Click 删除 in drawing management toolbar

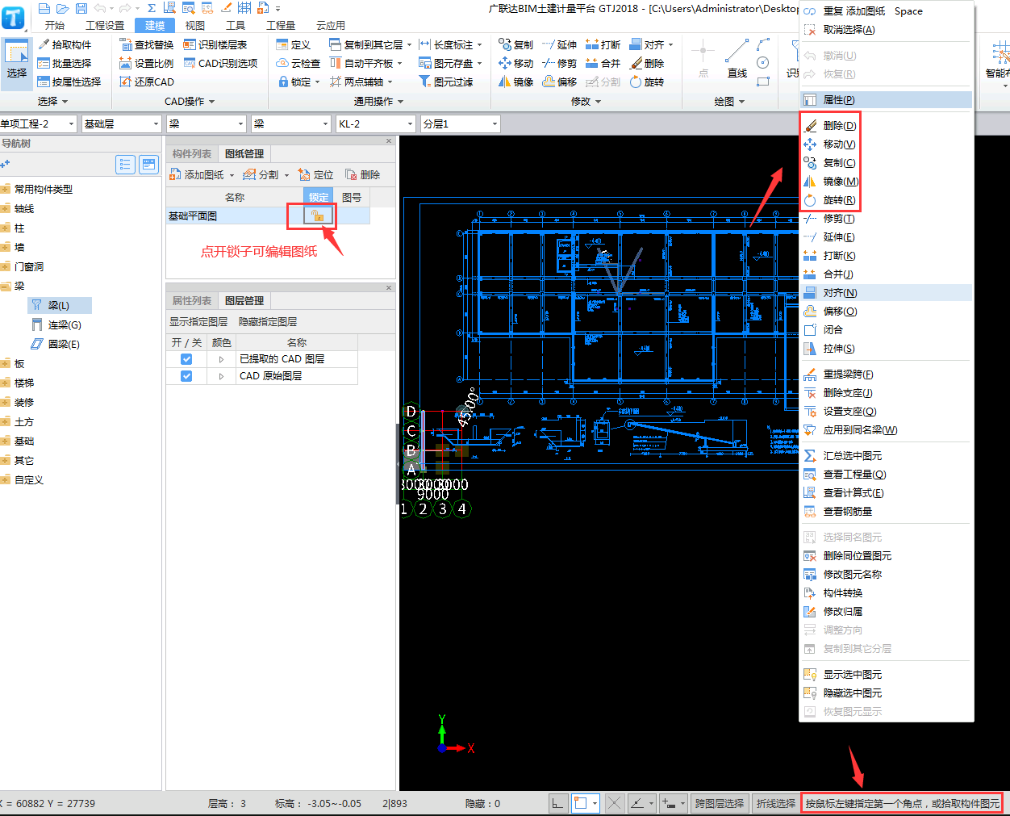[x=362, y=174]
